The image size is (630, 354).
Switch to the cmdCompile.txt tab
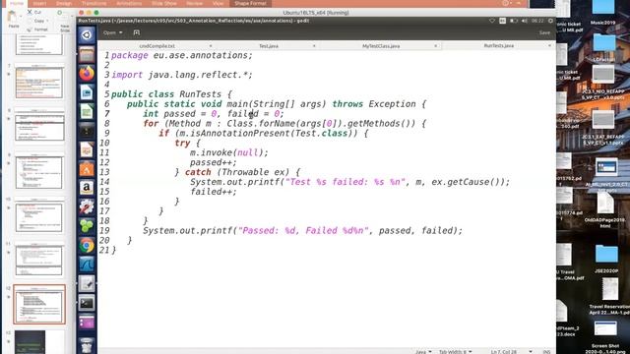pyautogui.click(x=157, y=46)
